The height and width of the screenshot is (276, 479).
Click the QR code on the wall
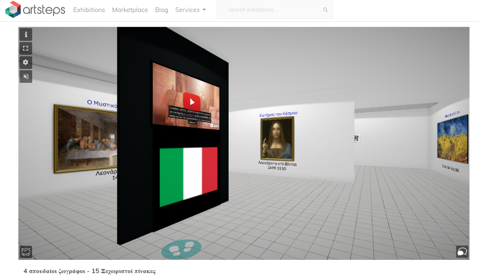(357, 138)
